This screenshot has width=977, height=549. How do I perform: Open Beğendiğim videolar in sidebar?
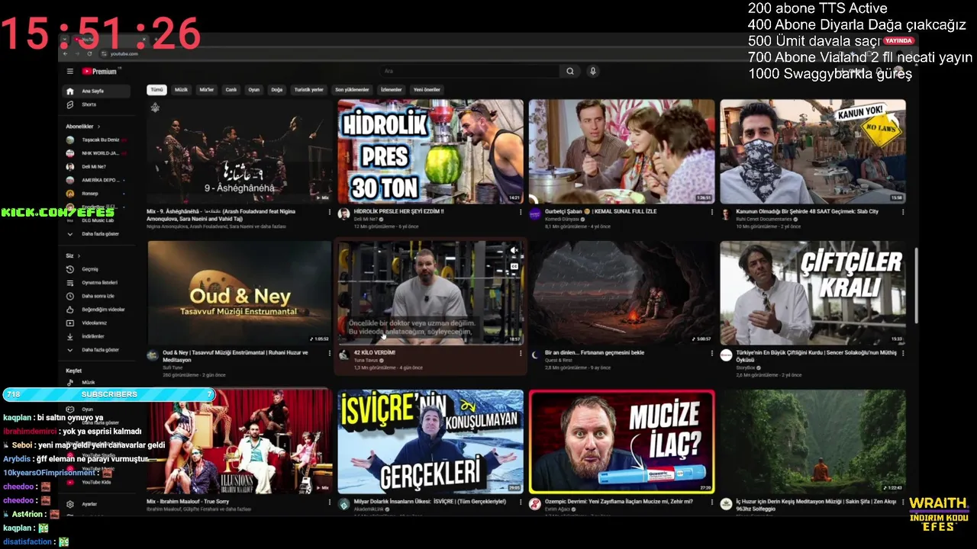click(x=95, y=310)
